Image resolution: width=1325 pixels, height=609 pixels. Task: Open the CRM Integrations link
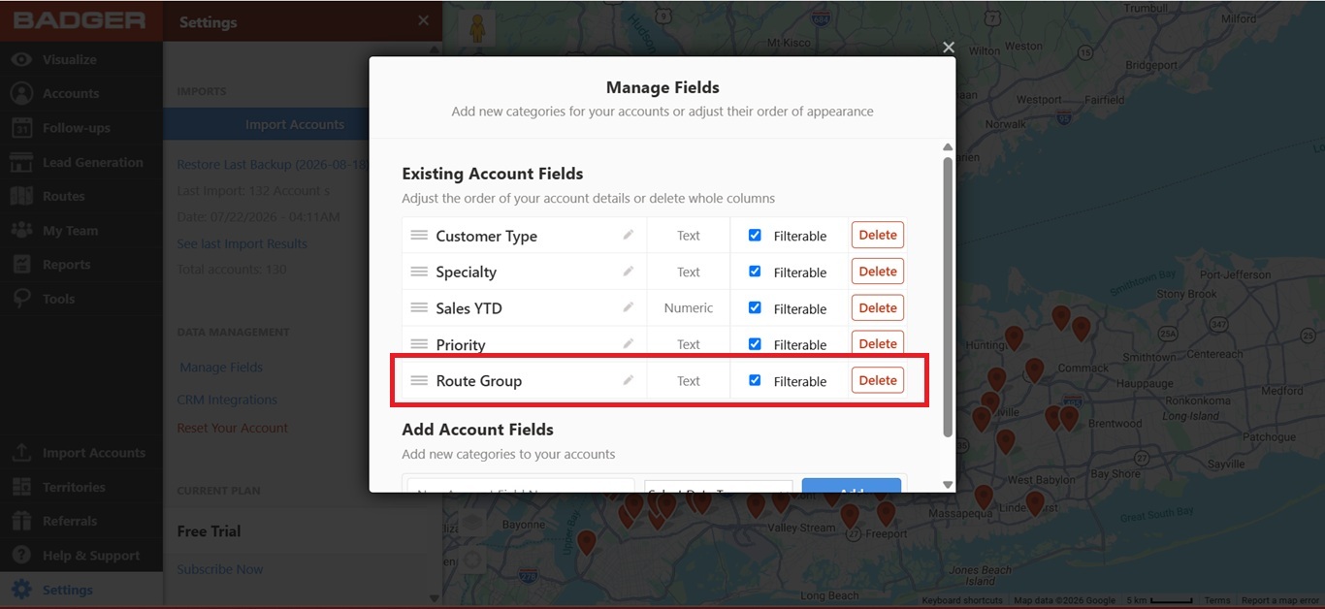coord(227,400)
